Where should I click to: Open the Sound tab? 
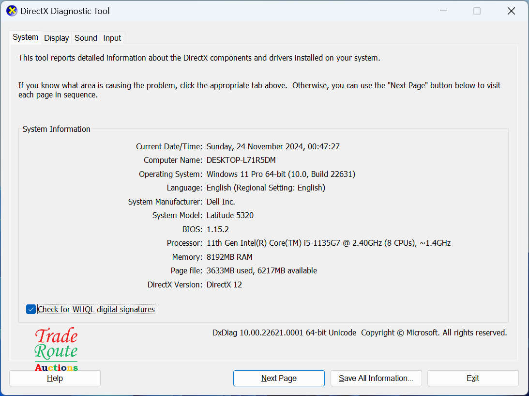click(x=85, y=37)
